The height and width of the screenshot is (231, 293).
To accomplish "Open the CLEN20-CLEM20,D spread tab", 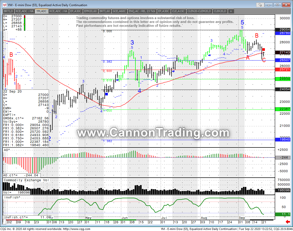I will [x=199, y=11].
